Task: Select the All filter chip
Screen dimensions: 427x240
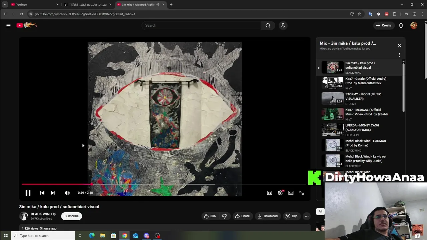Action: point(320,211)
